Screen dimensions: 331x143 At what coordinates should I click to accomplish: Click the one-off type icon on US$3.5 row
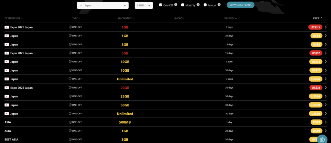click(x=70, y=27)
